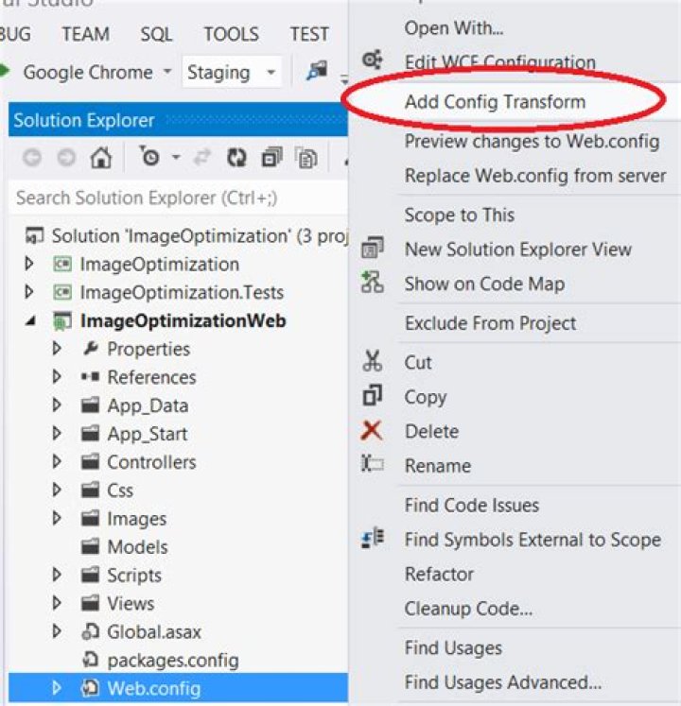Open the SQL menu
This screenshot has height=706, width=681.
(156, 34)
